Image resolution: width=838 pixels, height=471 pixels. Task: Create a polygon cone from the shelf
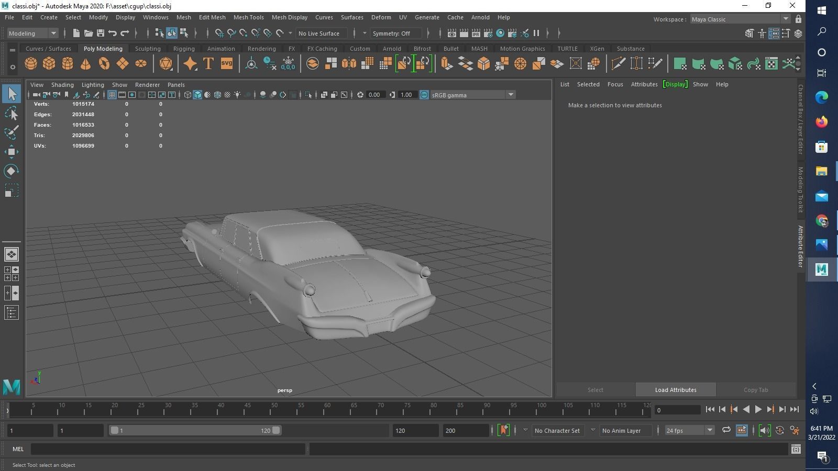[86, 64]
